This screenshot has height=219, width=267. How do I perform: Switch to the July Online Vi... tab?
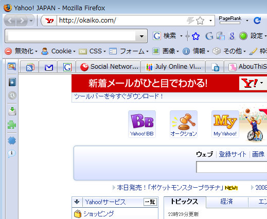click(173, 67)
